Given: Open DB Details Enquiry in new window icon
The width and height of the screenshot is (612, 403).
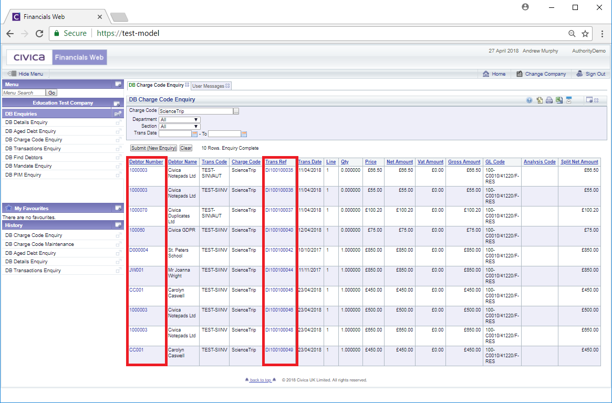Looking at the screenshot, I should click(x=118, y=122).
